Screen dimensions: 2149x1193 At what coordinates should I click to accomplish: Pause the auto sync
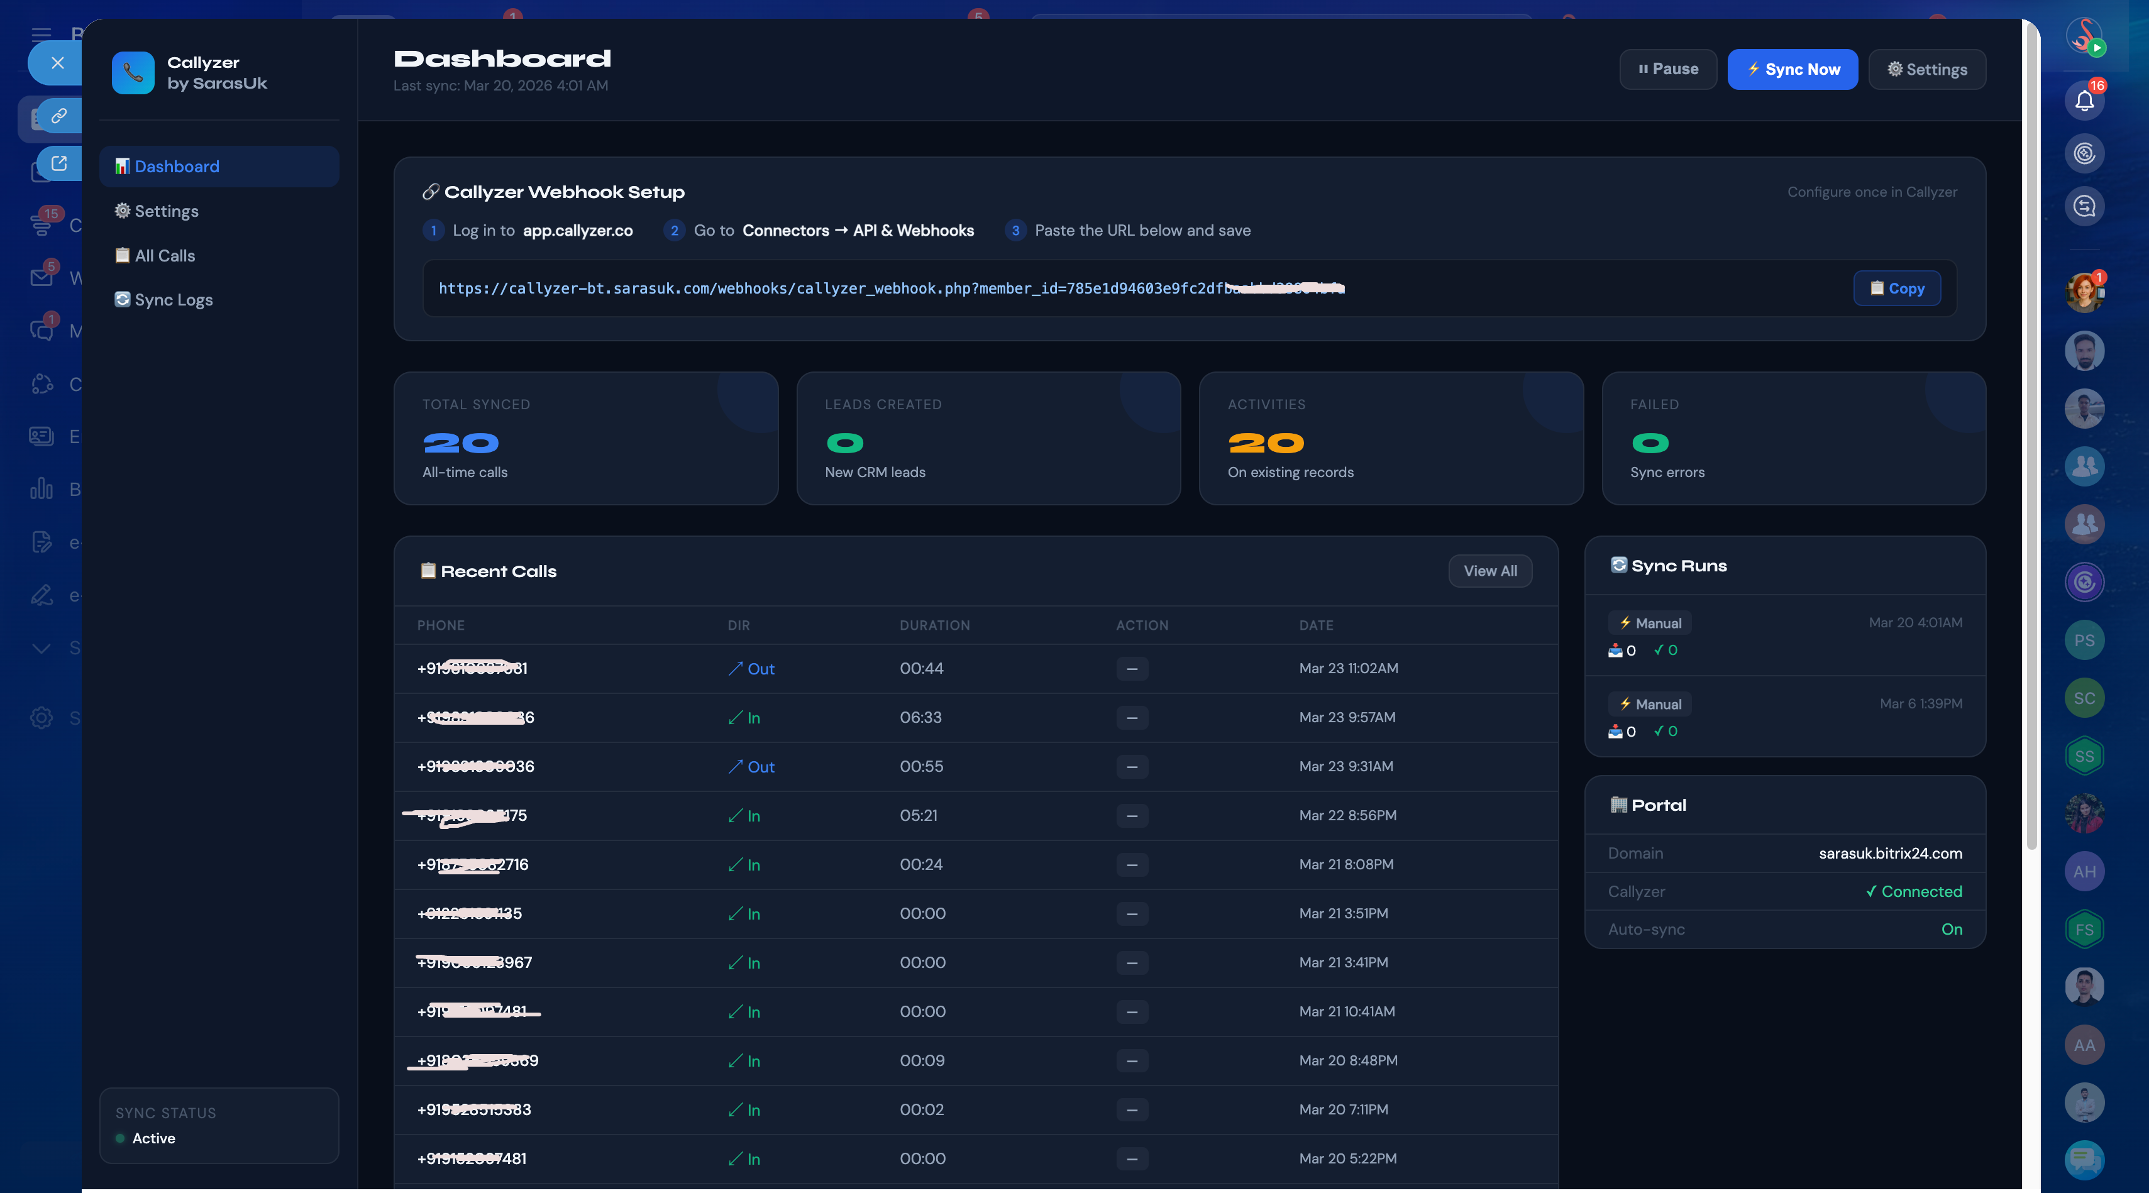pos(1667,69)
